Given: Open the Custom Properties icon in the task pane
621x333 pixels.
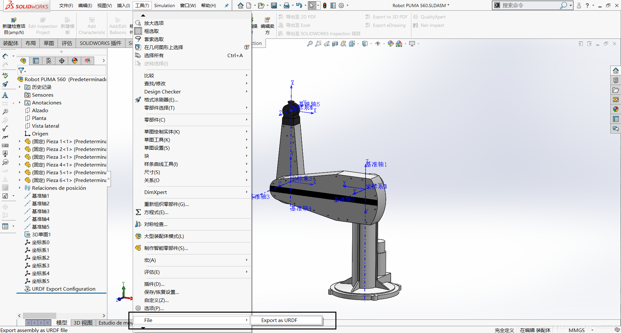Looking at the screenshot, I should click(x=616, y=119).
